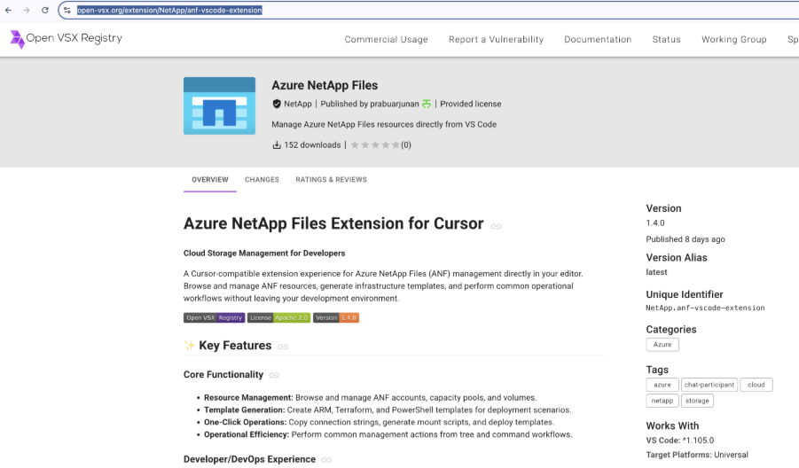Click the One-Click Operations bullet text
The height and width of the screenshot is (468, 799).
tap(379, 422)
